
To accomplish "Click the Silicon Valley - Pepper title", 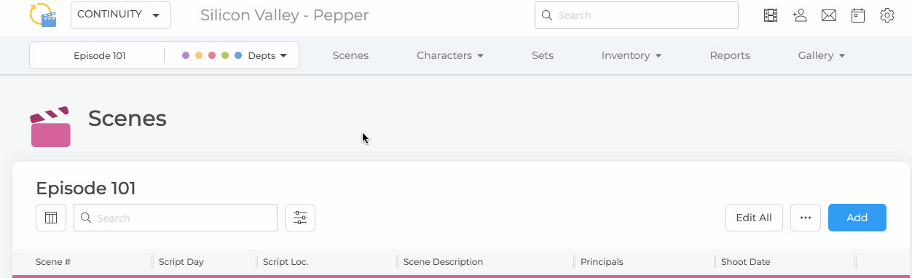I will 284,15.
